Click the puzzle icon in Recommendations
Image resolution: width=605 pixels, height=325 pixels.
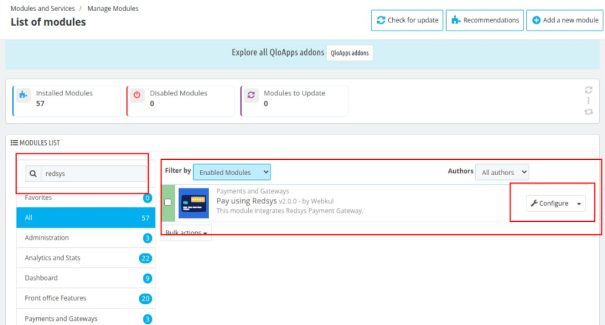456,20
